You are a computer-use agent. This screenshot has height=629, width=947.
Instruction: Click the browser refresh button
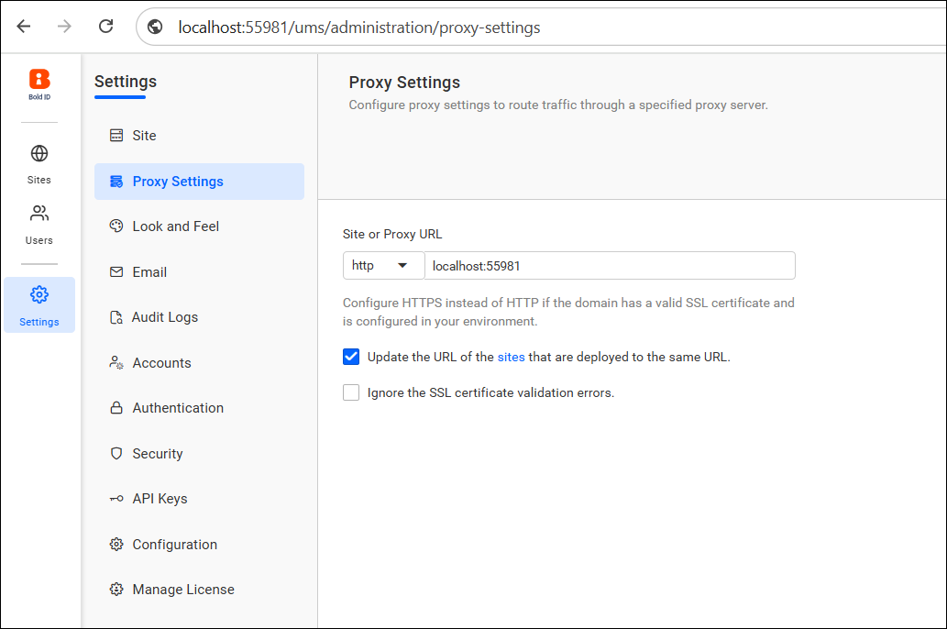(105, 27)
